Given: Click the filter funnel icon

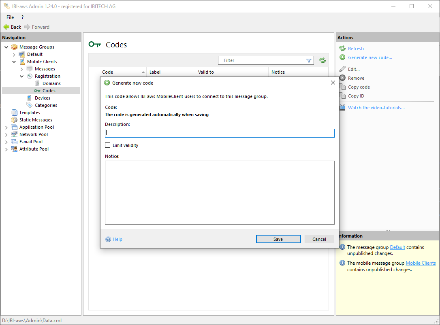Looking at the screenshot, I should pos(309,60).
